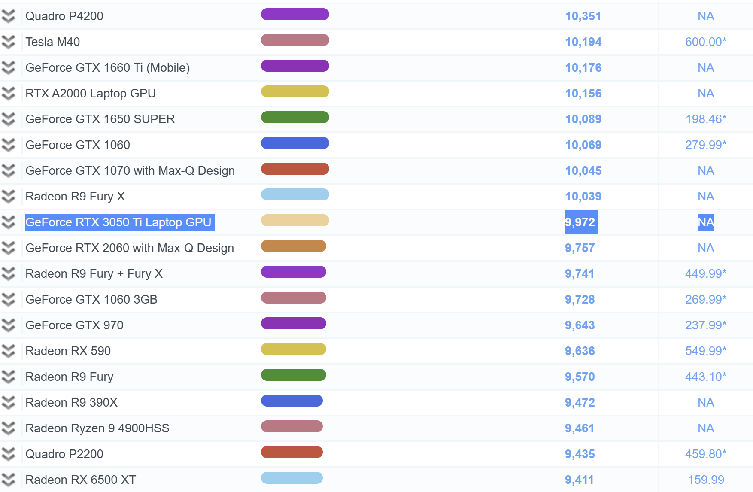Image resolution: width=753 pixels, height=492 pixels.
Task: Click the score 9,411
Action: [579, 480]
